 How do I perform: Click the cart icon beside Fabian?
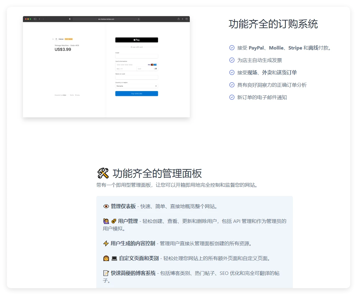[56, 38]
